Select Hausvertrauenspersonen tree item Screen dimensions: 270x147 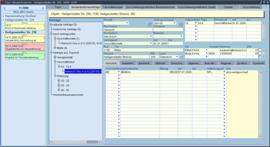[68, 95]
